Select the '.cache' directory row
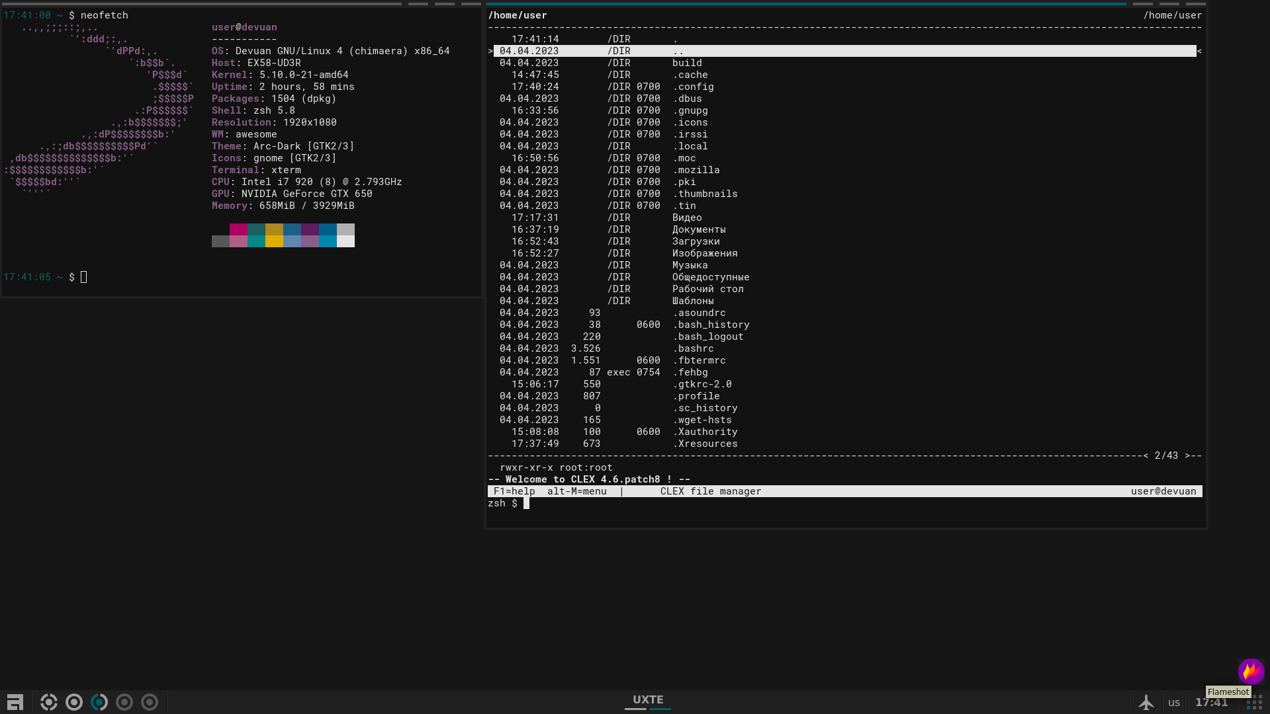Viewport: 1270px width, 714px height. coord(845,75)
